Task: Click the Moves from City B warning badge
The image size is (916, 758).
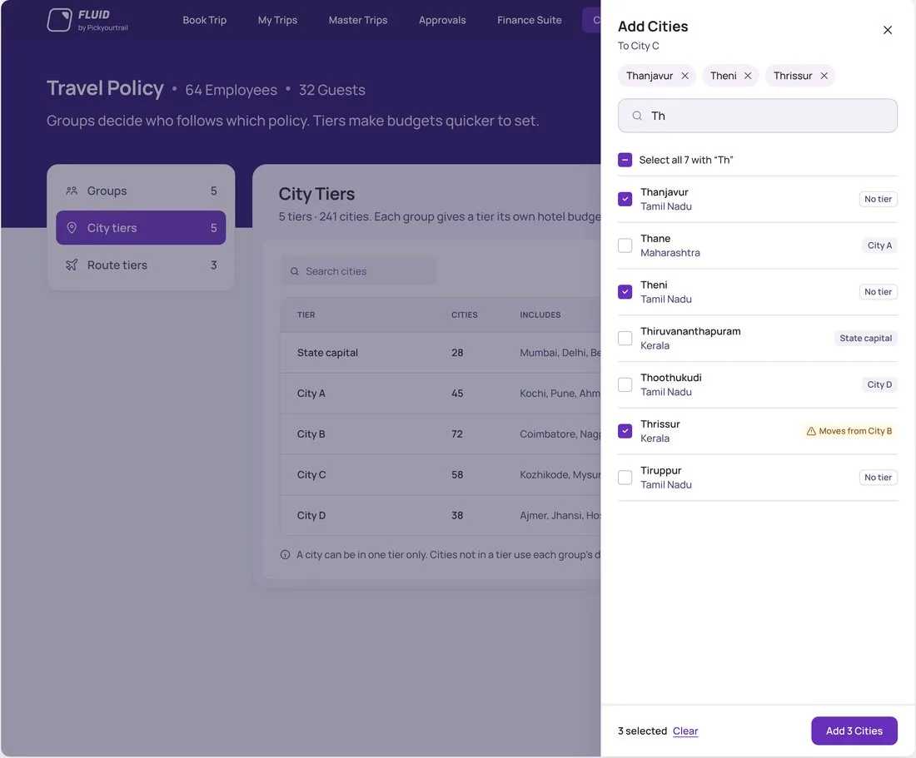Action: 849,431
